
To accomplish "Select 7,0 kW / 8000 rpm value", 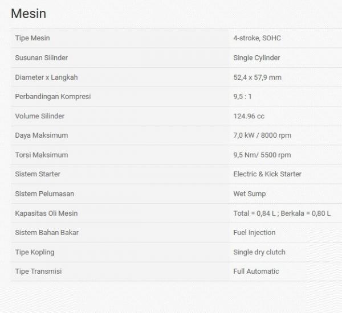I will point(262,135).
